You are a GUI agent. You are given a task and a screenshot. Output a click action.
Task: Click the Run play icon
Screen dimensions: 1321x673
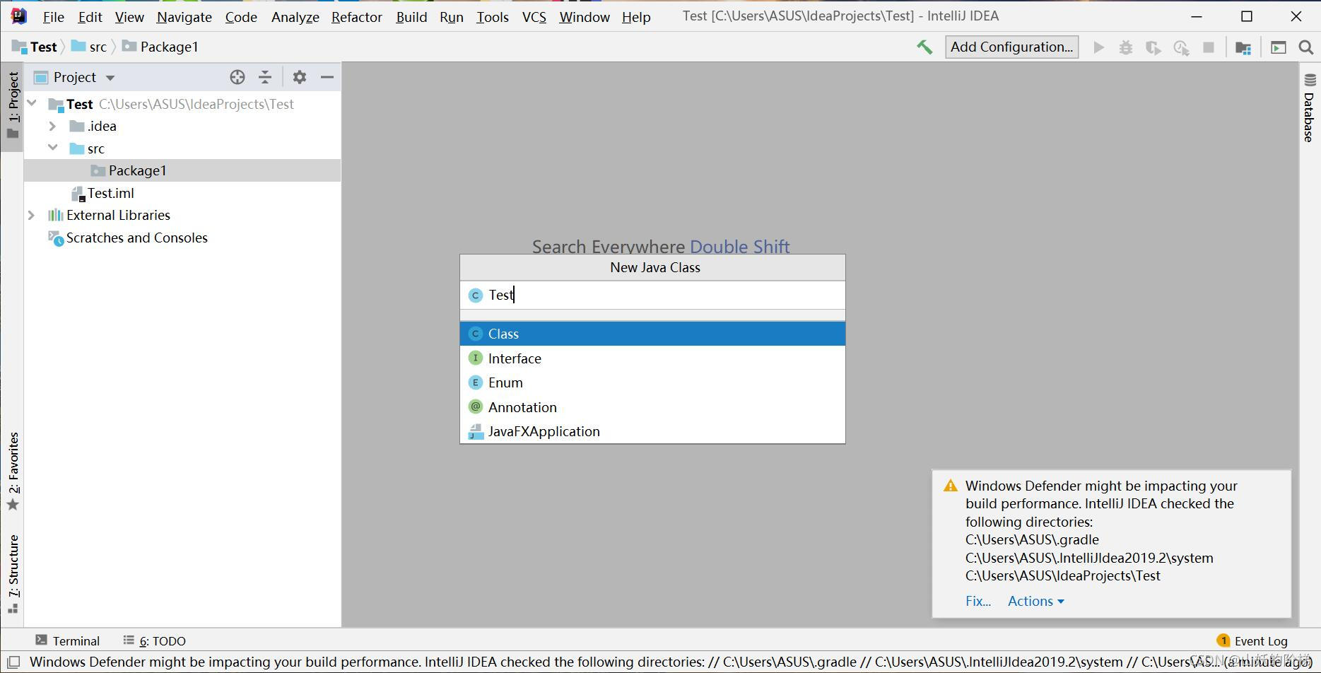click(x=1098, y=47)
